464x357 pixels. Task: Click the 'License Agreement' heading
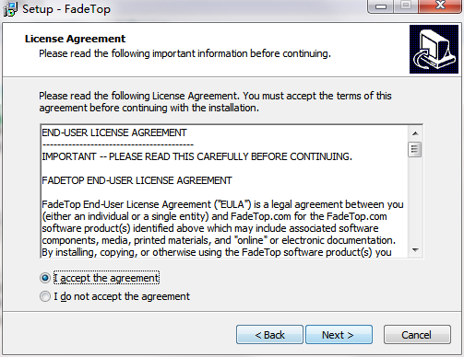point(75,39)
